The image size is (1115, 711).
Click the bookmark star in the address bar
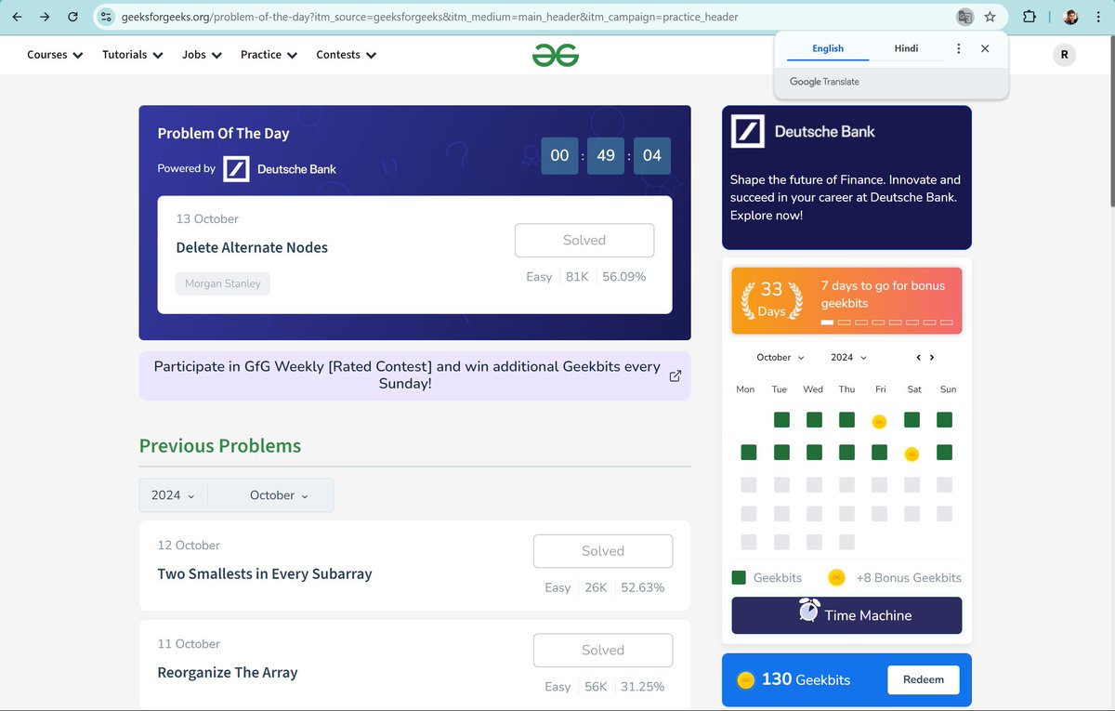[x=990, y=17]
